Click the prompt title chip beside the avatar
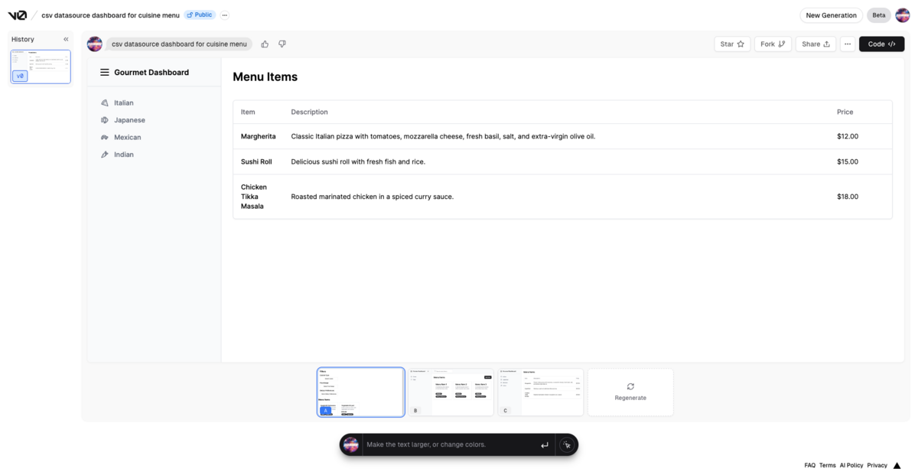This screenshot has width=918, height=475. tap(179, 44)
